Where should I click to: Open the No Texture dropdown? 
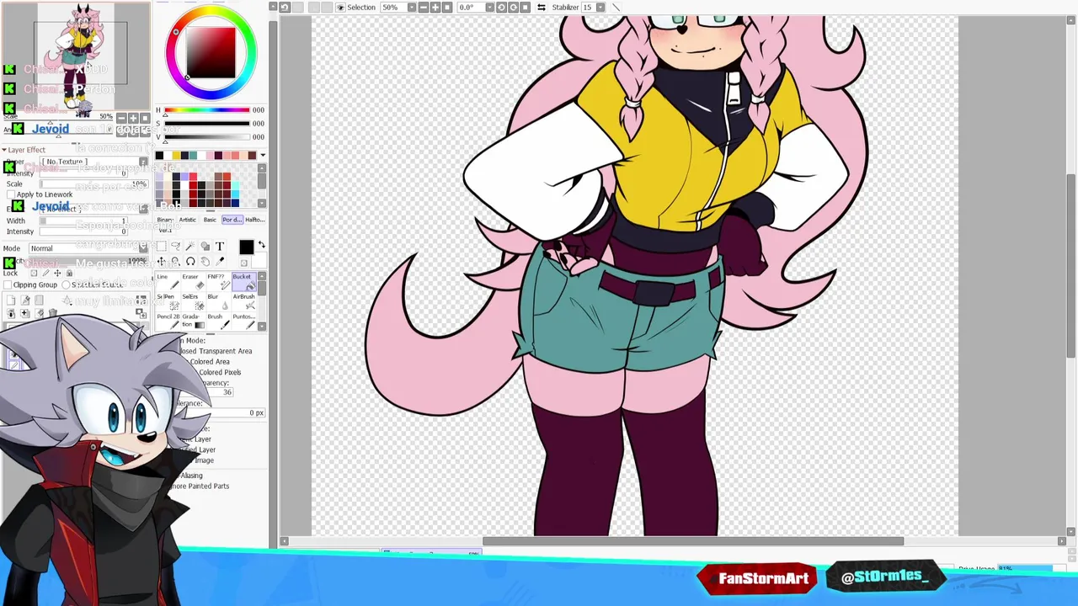click(x=94, y=162)
